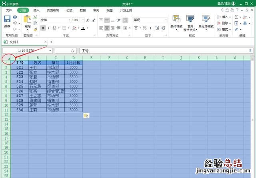Screen dimensions: 256x178
Task: Toggle bold formatting
Action: [43, 28]
